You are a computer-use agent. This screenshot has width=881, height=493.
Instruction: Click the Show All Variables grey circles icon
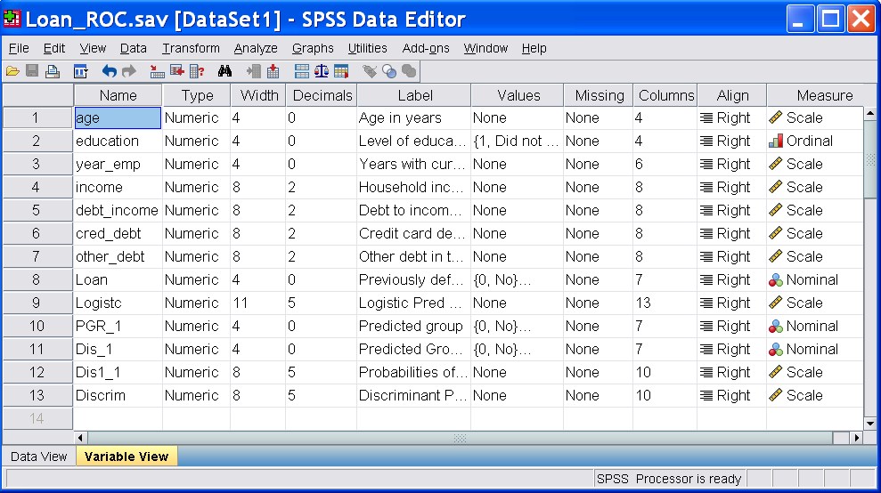pyautogui.click(x=409, y=71)
